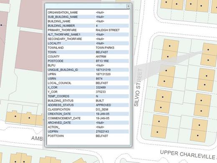Viewport: 217px width, 163px height.
Task: Click the UNIQUE_BUILDING_ID value 187131319
Action: (103, 70)
